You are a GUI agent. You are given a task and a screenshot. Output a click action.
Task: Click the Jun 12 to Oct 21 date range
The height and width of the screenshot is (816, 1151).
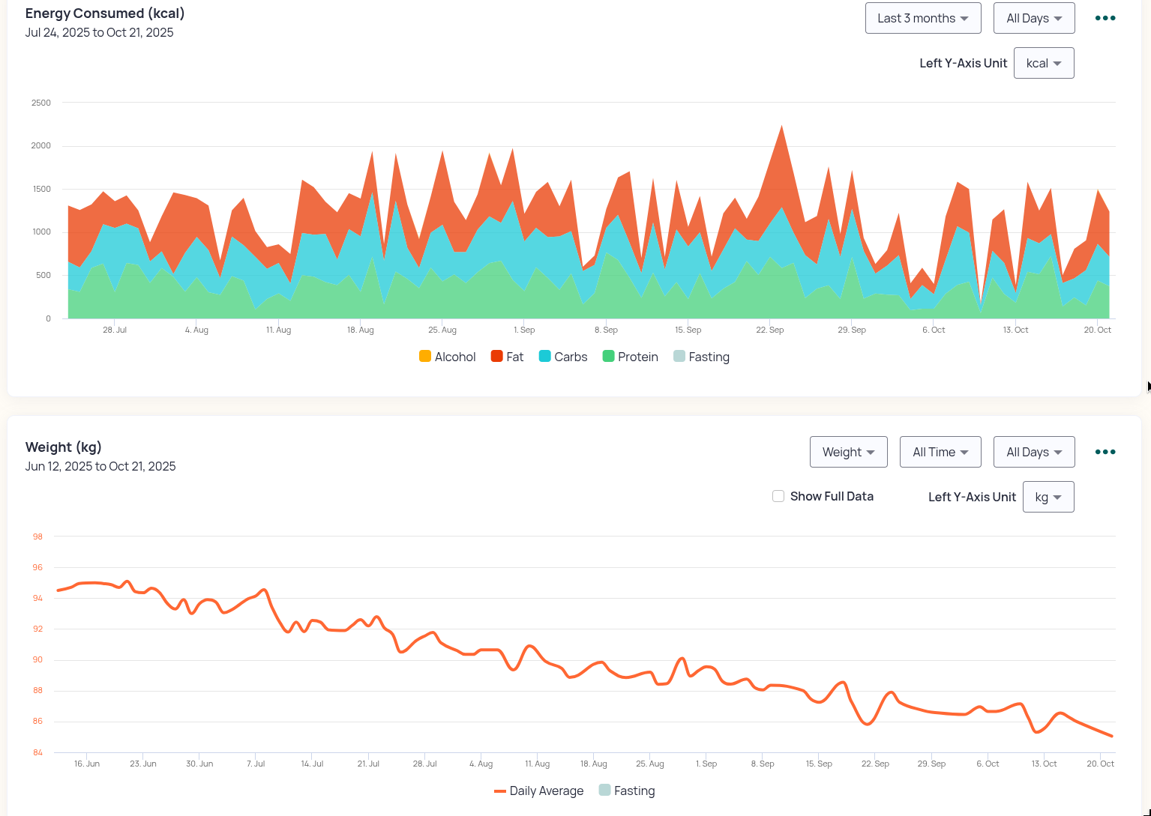coord(100,466)
